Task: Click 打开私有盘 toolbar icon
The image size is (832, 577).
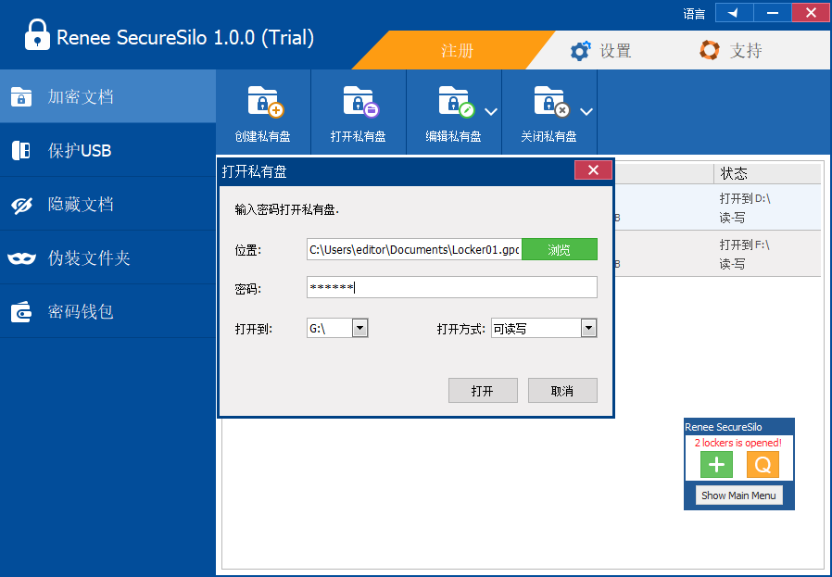Action: (x=359, y=114)
